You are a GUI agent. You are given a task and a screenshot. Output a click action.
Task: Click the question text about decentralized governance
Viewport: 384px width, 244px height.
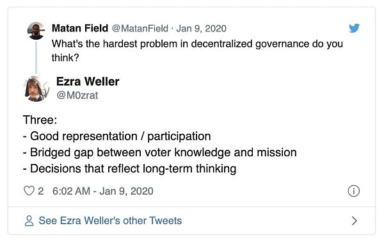(197, 51)
